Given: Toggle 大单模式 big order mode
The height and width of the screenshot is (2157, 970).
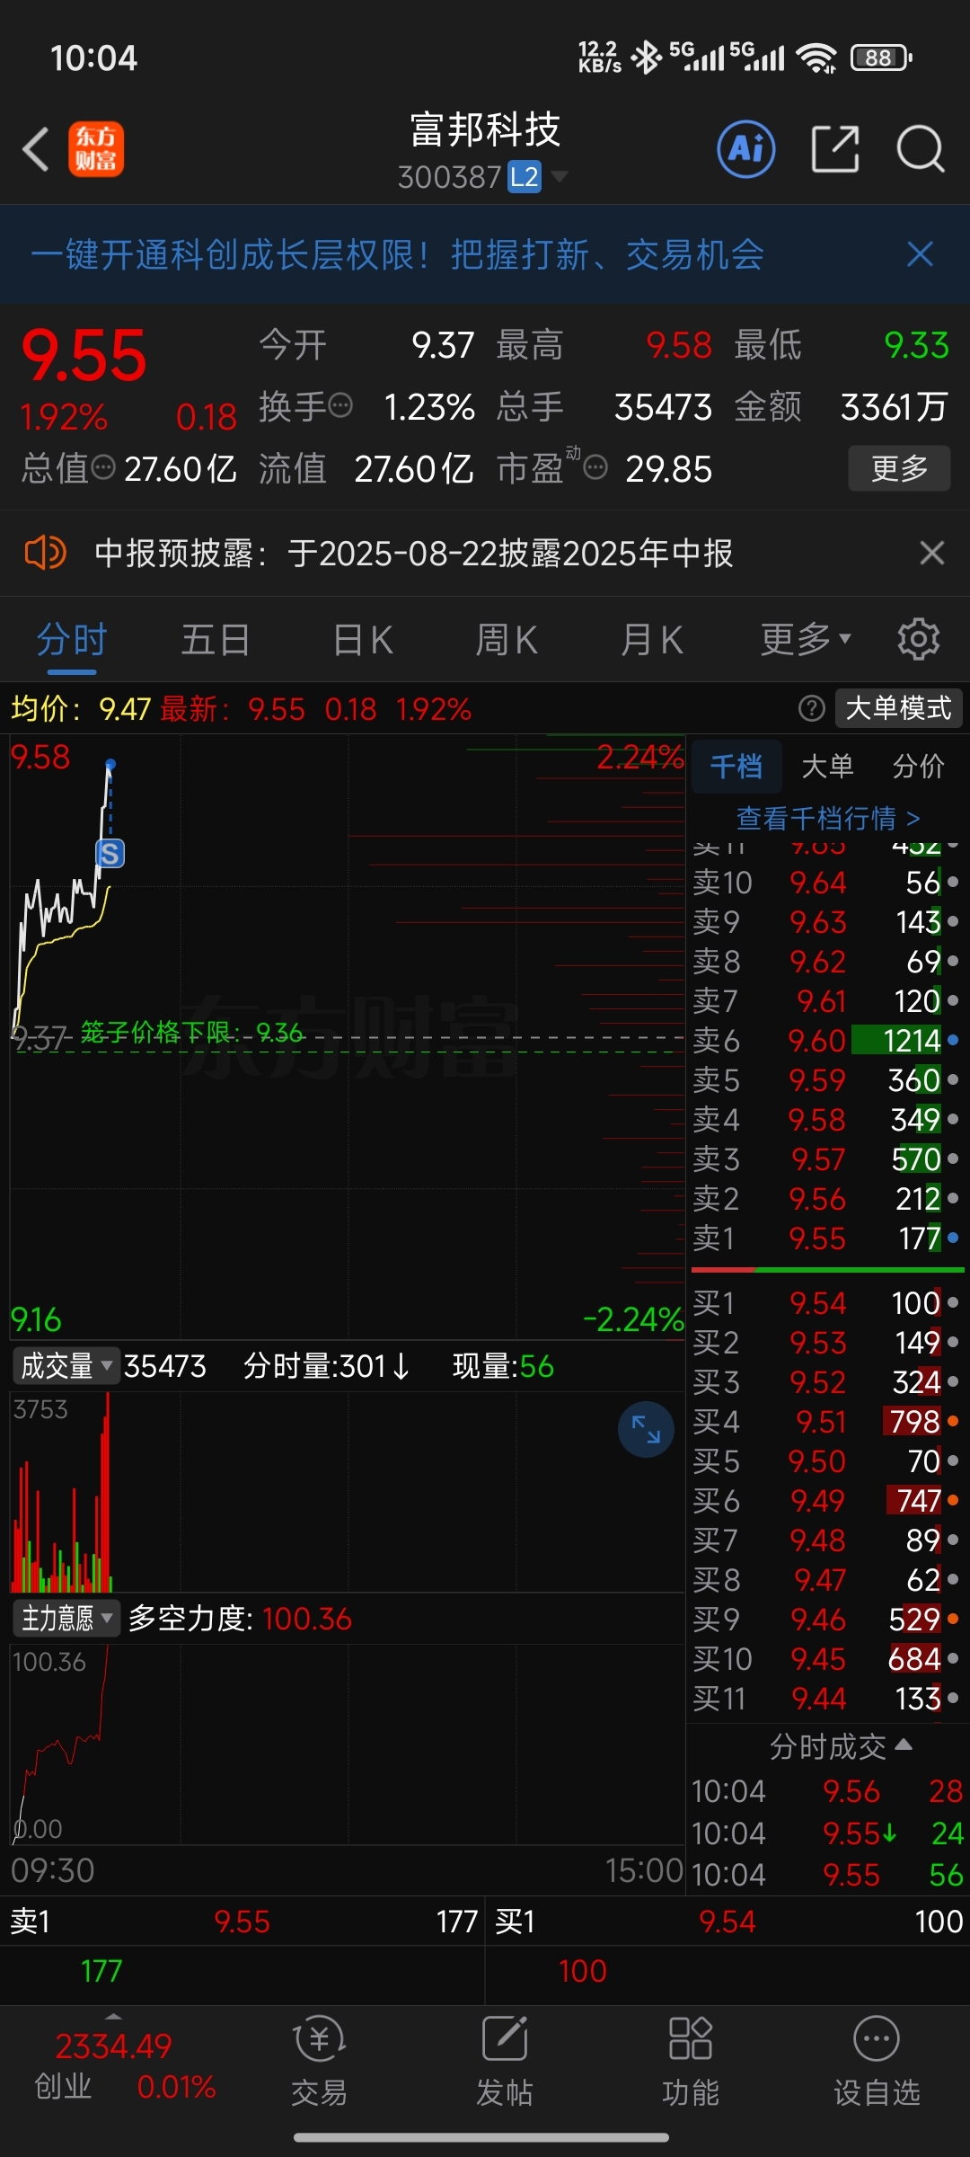Looking at the screenshot, I should [x=898, y=708].
